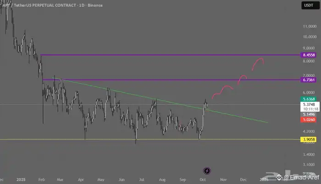Click the Binance logo icon in watermark
This screenshot has width=321, height=184.
pos(279,178)
